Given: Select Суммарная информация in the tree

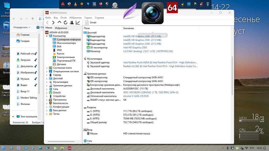Looking at the screenshot, I should [x=66, y=39].
